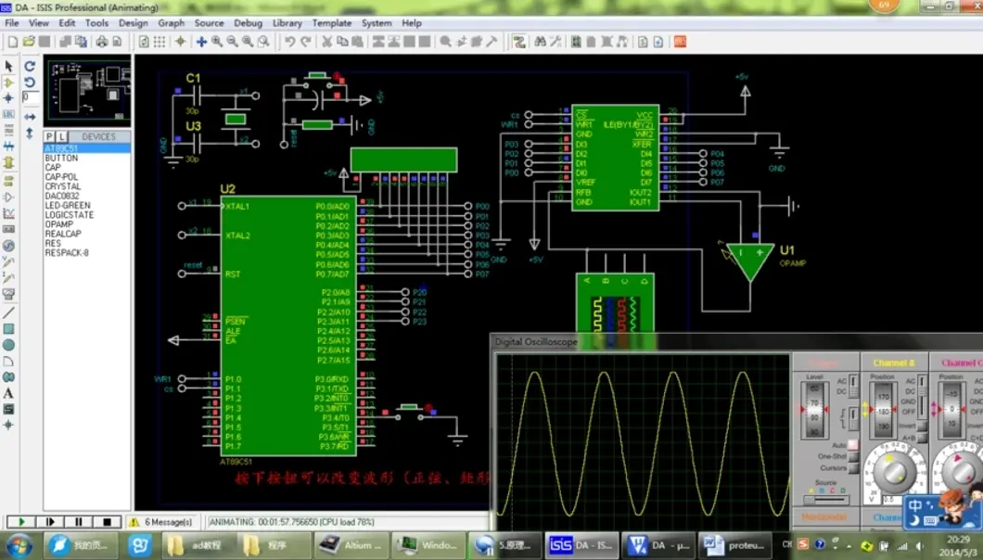The height and width of the screenshot is (560, 983).
Task: Click the red ARES layout icon
Action: click(x=680, y=42)
